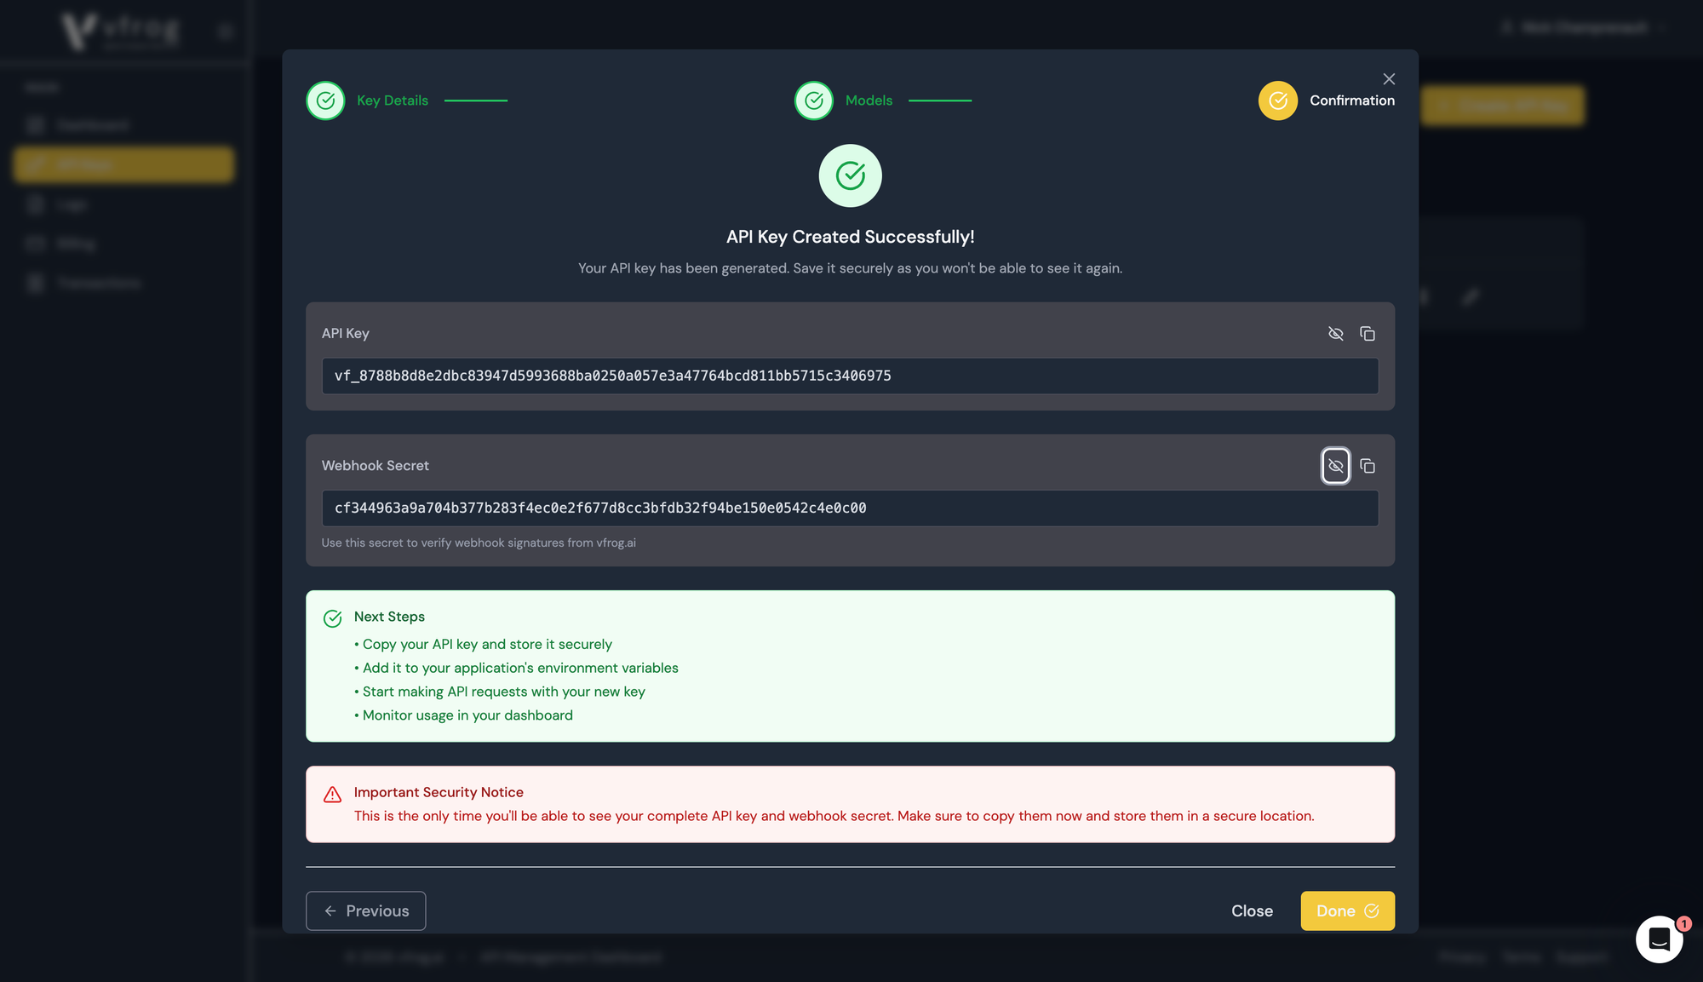Click the Important Security Notice warning icon

[x=332, y=795]
